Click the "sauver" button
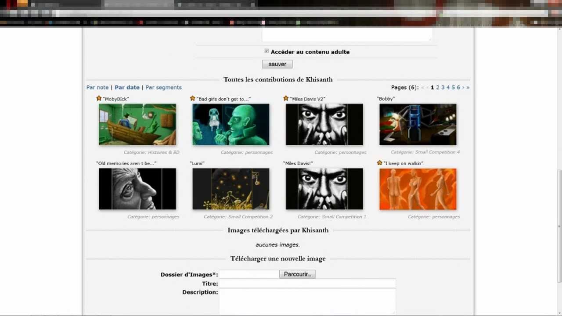The height and width of the screenshot is (316, 562). click(x=277, y=64)
